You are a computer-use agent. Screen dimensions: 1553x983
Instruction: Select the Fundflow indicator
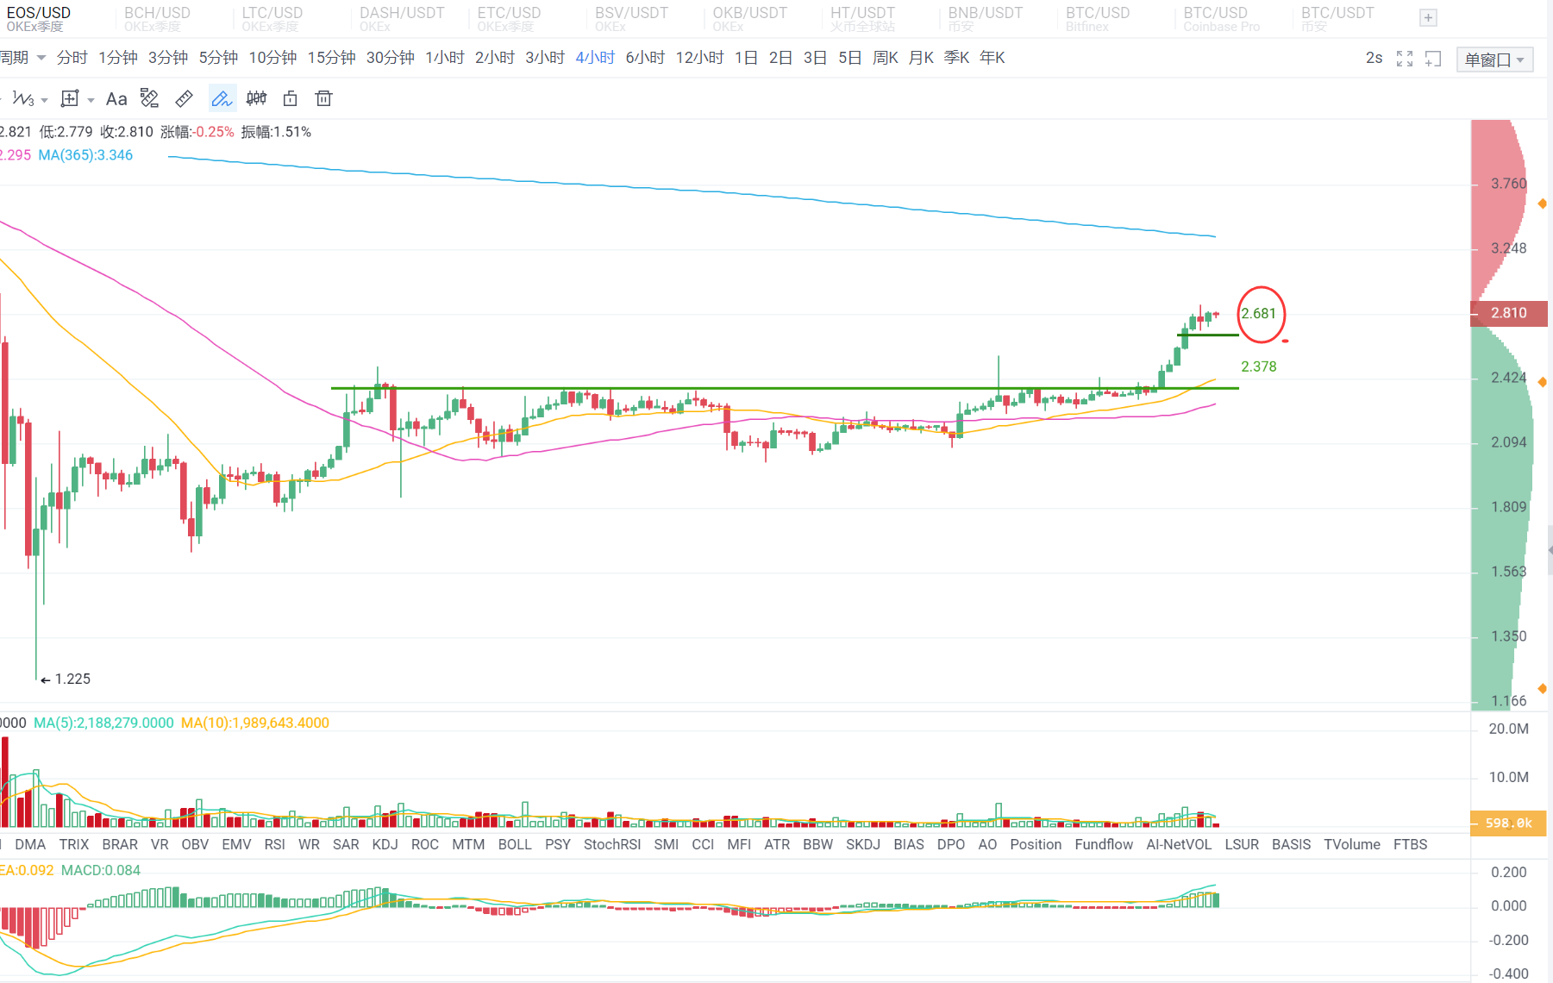pyautogui.click(x=1104, y=845)
